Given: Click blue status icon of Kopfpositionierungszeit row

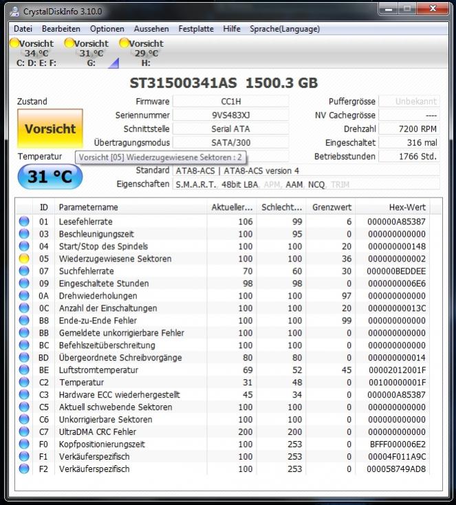Looking at the screenshot, I should [24, 444].
